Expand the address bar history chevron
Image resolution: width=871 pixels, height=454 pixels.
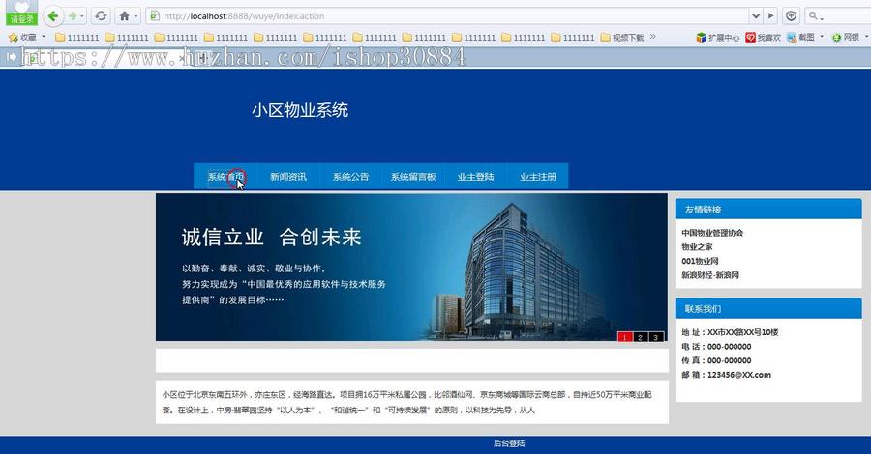coord(756,16)
